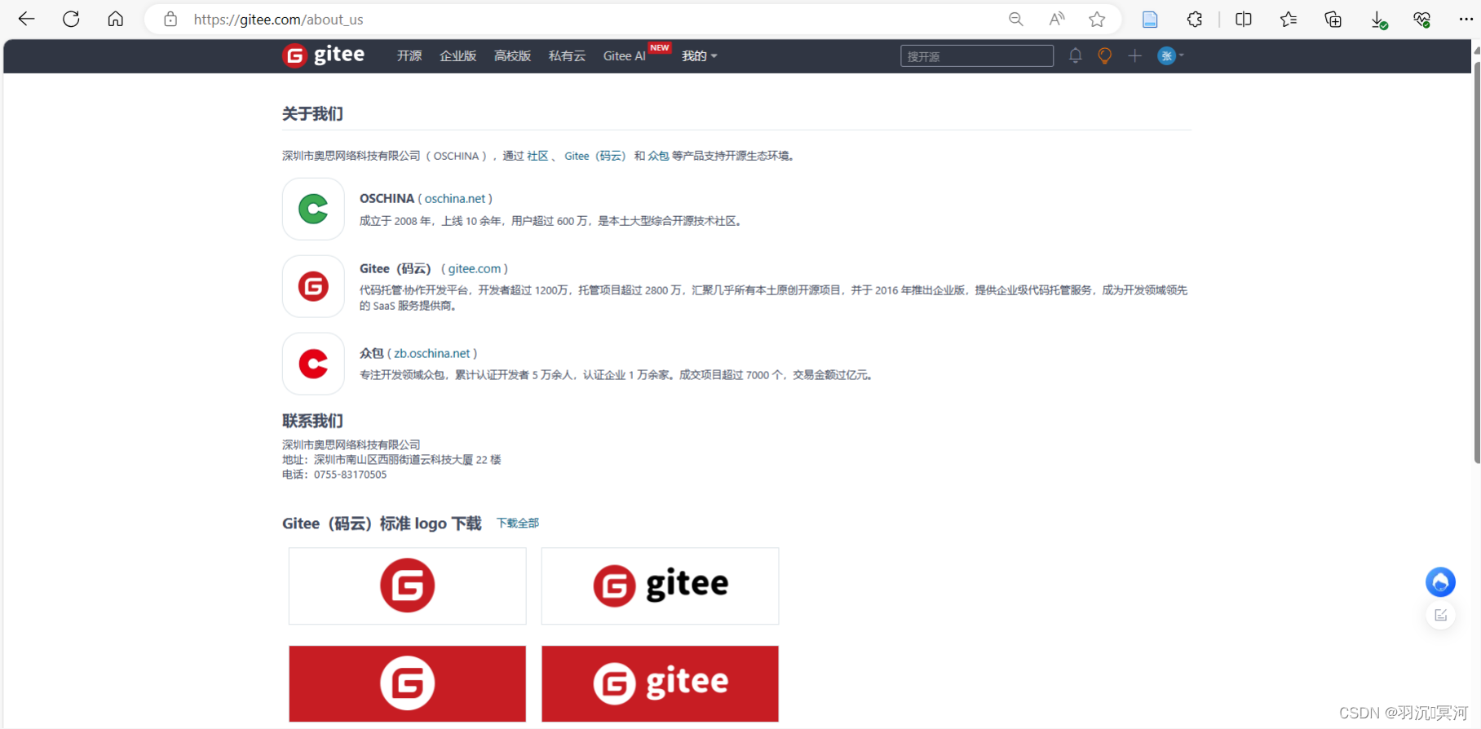This screenshot has height=729, width=1481.
Task: Open the blue document icon in the browser toolbar
Action: point(1150,19)
